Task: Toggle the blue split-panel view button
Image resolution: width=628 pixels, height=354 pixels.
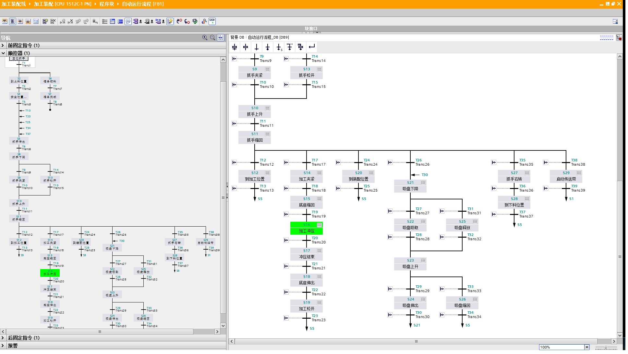Action: tap(113, 21)
